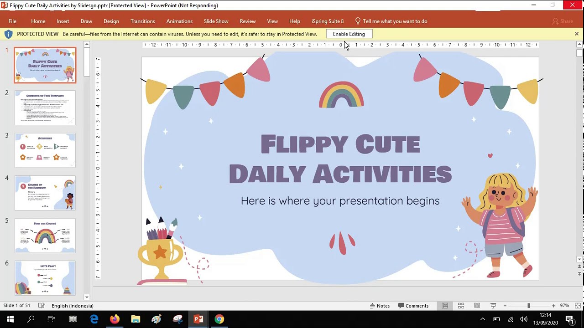Toggle the Comments pane
The width and height of the screenshot is (584, 328).
(x=413, y=306)
